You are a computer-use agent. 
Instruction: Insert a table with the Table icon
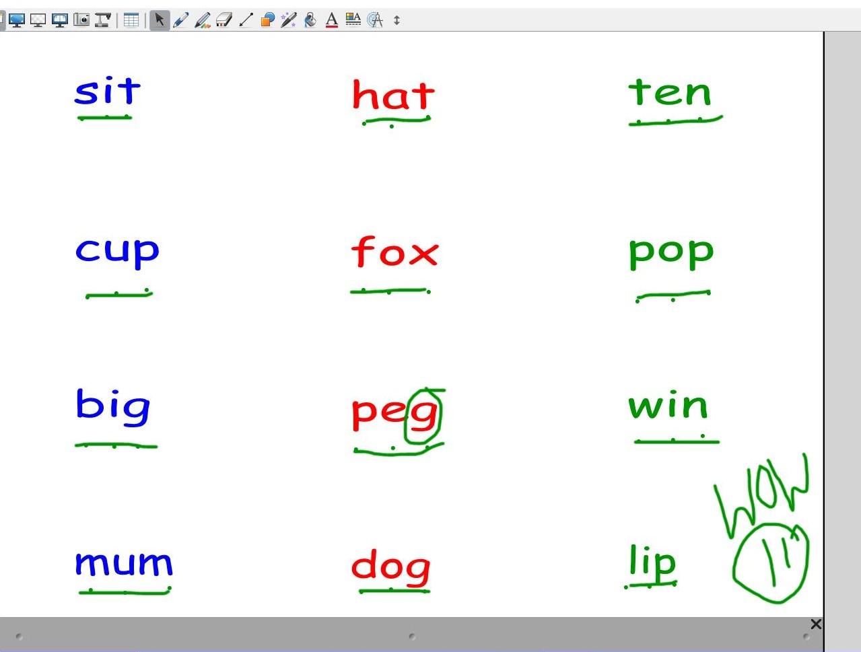[131, 20]
